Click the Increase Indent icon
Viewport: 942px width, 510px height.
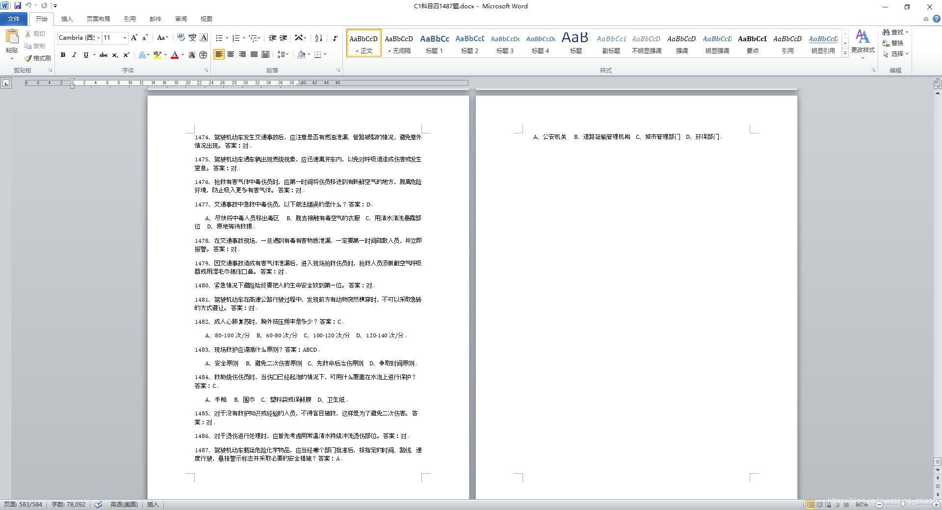(284, 38)
